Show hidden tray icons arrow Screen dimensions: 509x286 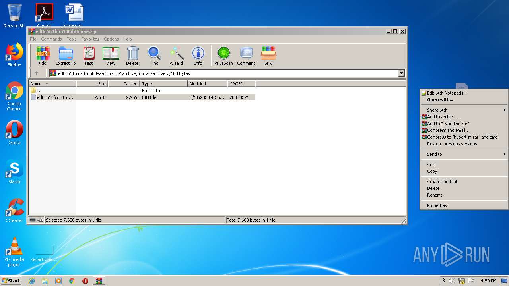(443, 281)
